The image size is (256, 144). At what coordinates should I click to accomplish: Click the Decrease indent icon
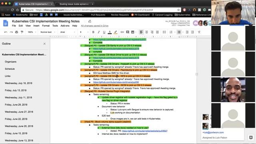187,32
